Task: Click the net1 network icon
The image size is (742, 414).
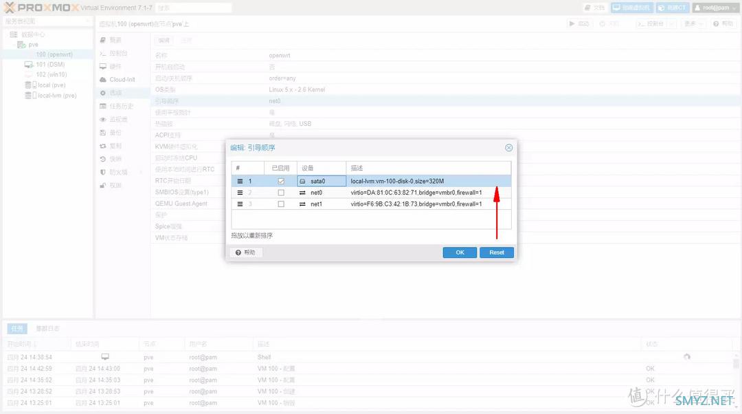Action: 302,204
